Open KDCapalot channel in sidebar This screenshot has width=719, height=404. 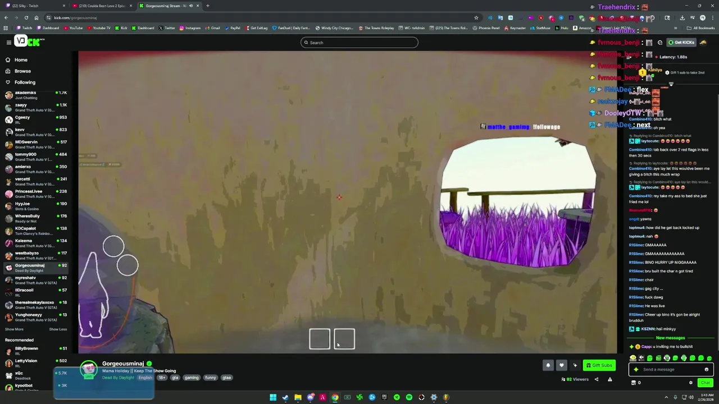pos(36,231)
